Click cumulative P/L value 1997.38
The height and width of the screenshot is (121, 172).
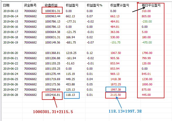[116, 90]
